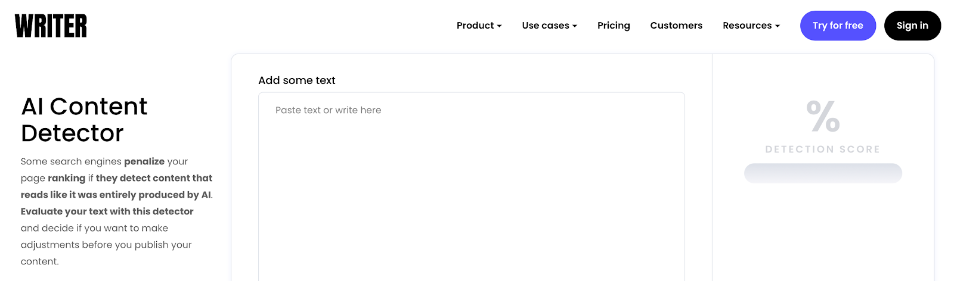Image resolution: width=954 pixels, height=281 pixels.
Task: Expand the Product dropdown arrow
Action: [x=500, y=26]
